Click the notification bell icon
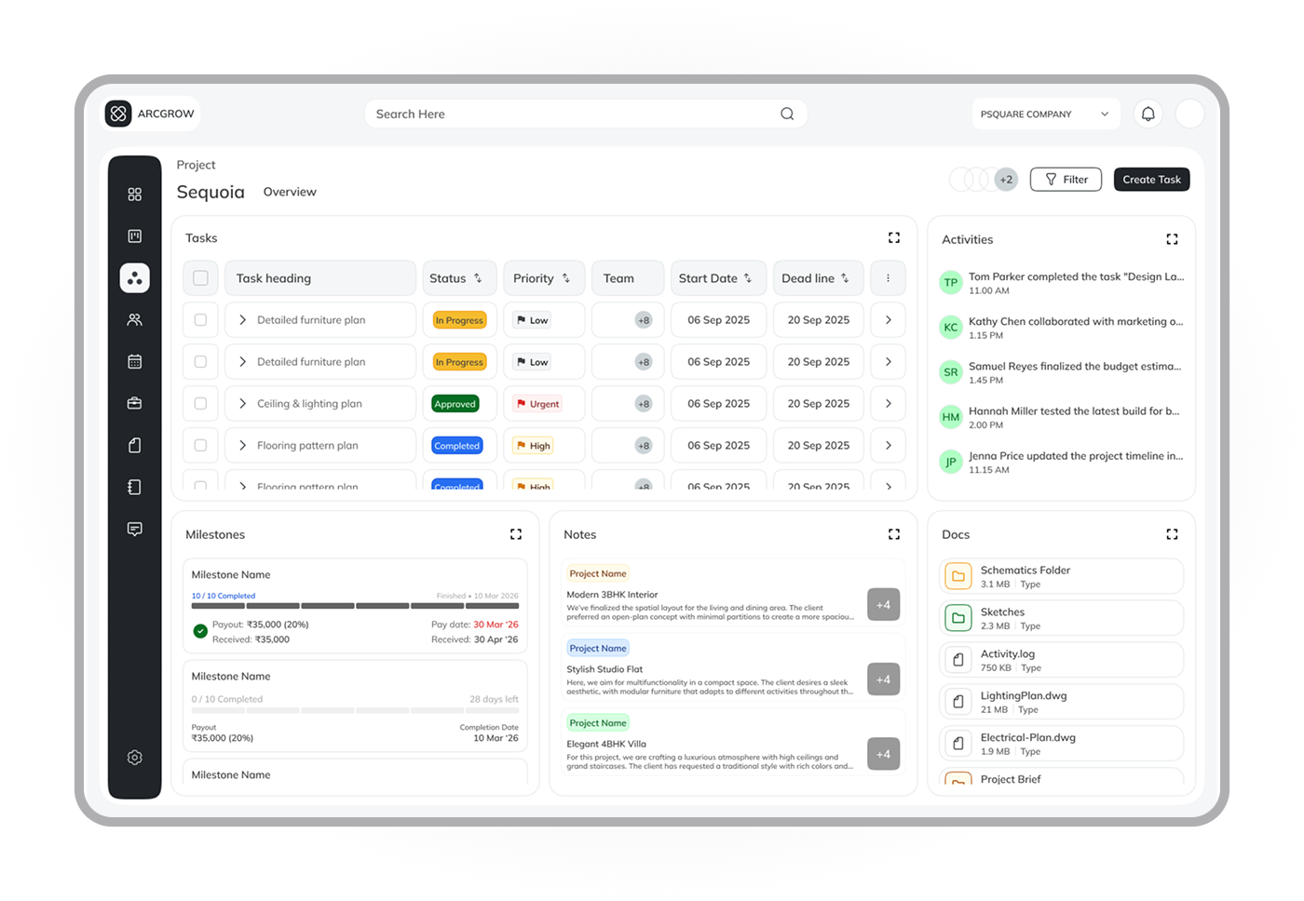 coord(1148,114)
